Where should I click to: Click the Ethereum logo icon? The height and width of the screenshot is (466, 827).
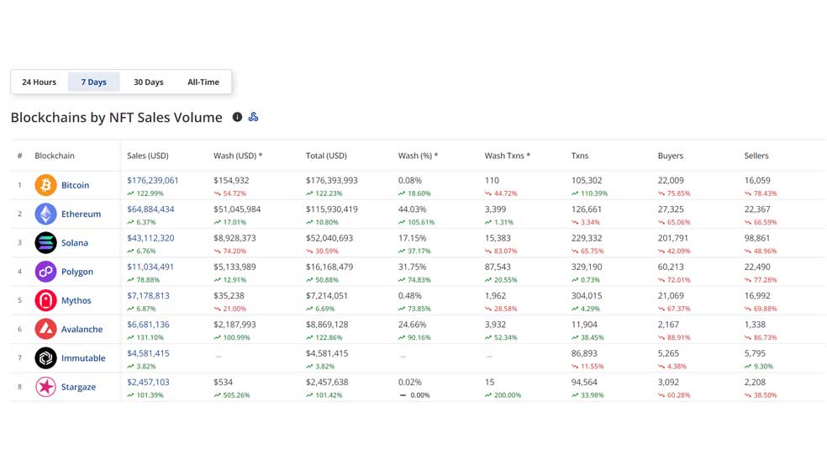(46, 214)
